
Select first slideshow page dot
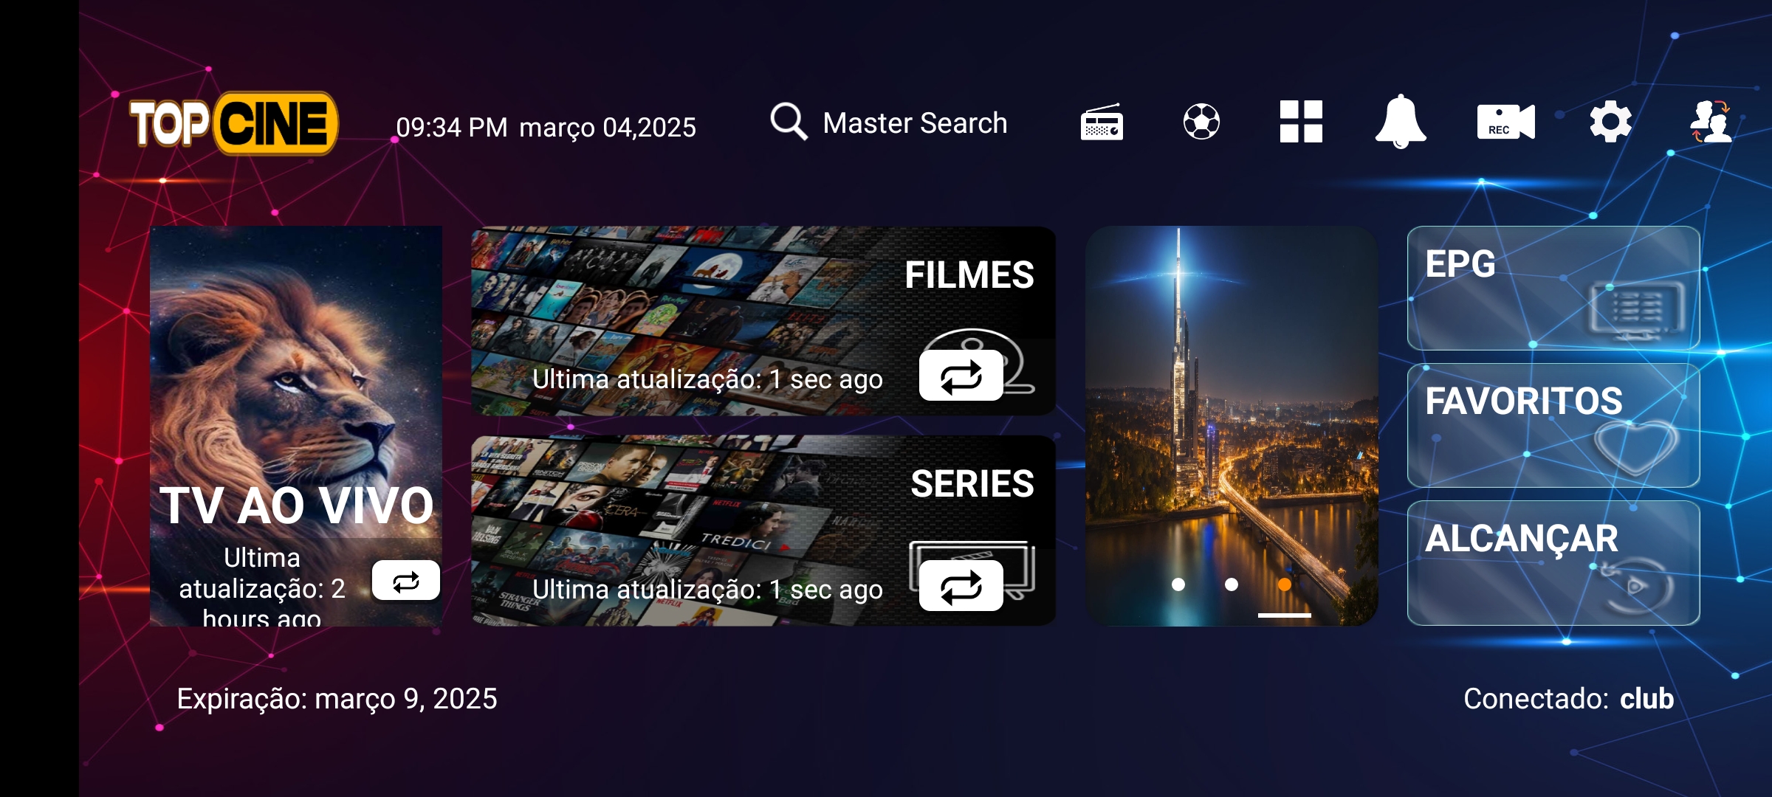pyautogui.click(x=1178, y=584)
